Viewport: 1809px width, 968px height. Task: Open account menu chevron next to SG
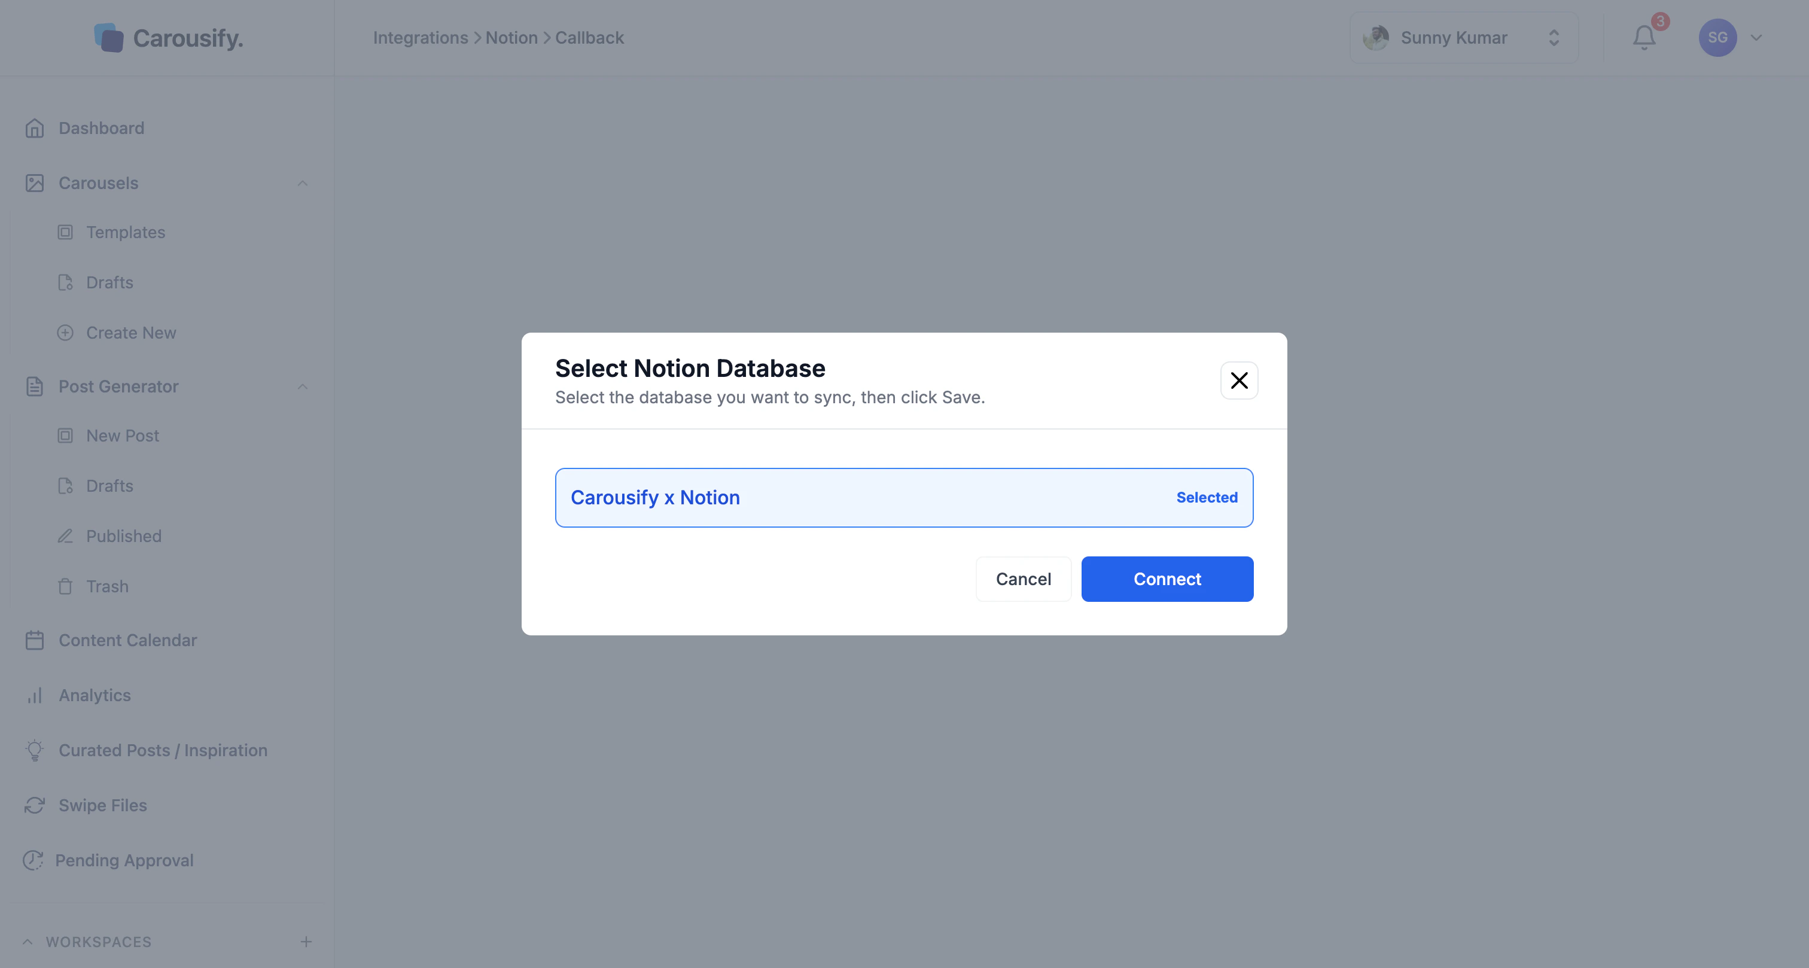click(x=1756, y=38)
